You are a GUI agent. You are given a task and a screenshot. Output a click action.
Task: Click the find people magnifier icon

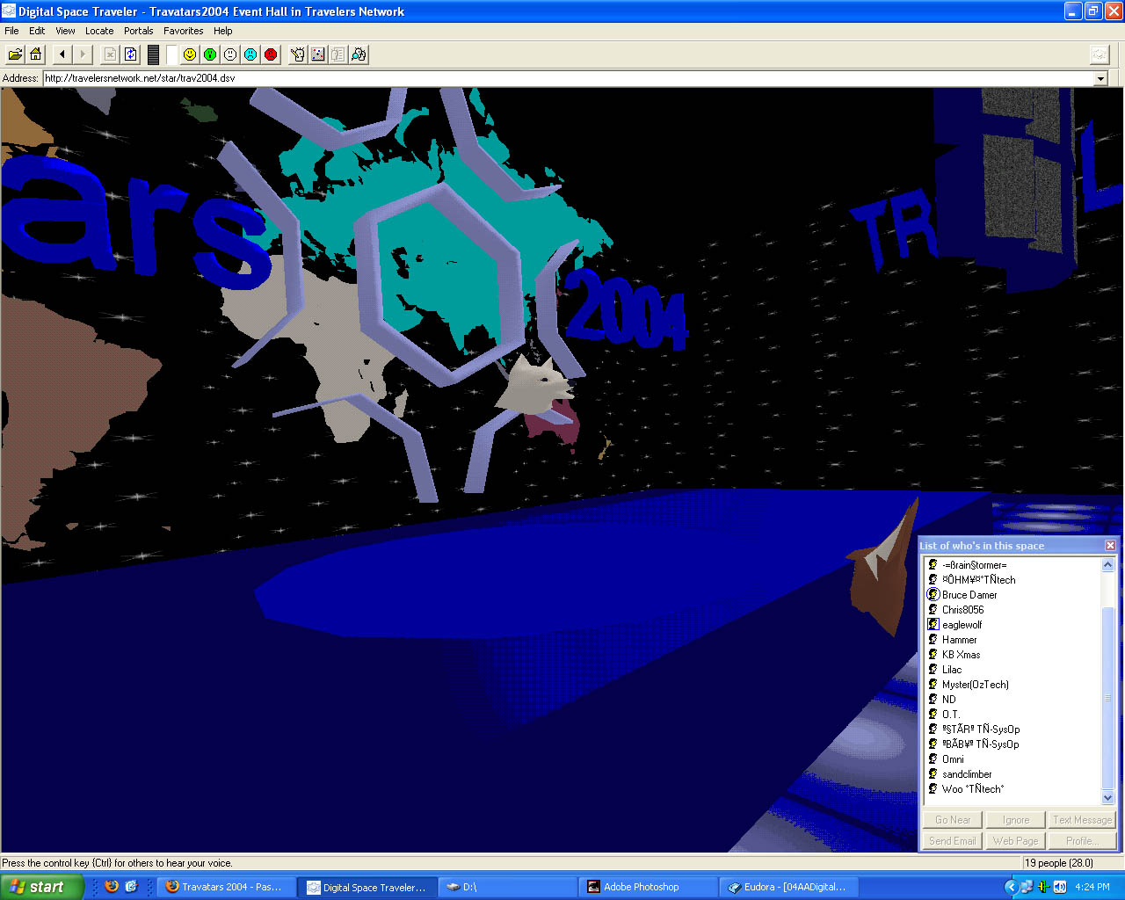tap(359, 54)
